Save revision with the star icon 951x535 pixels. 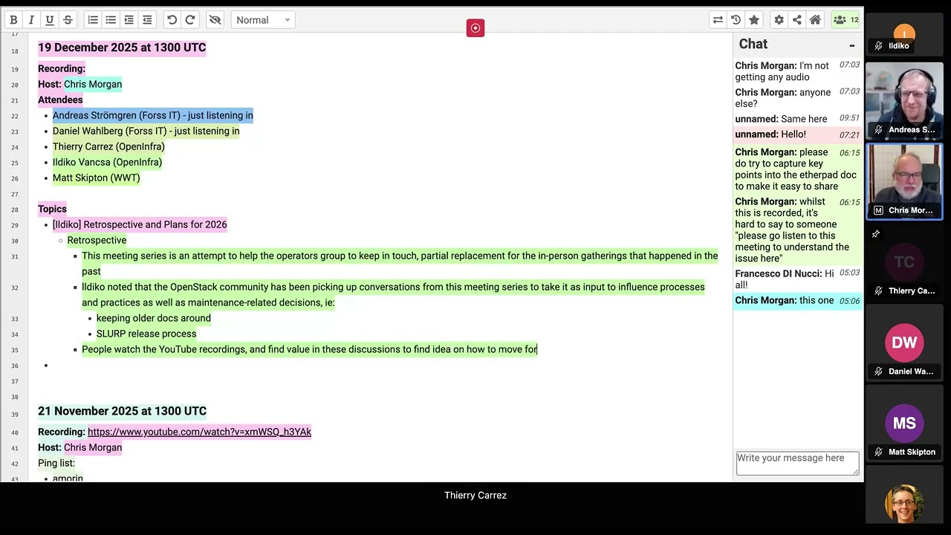coord(754,20)
